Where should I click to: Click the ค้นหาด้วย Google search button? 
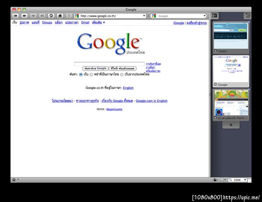click(95, 68)
